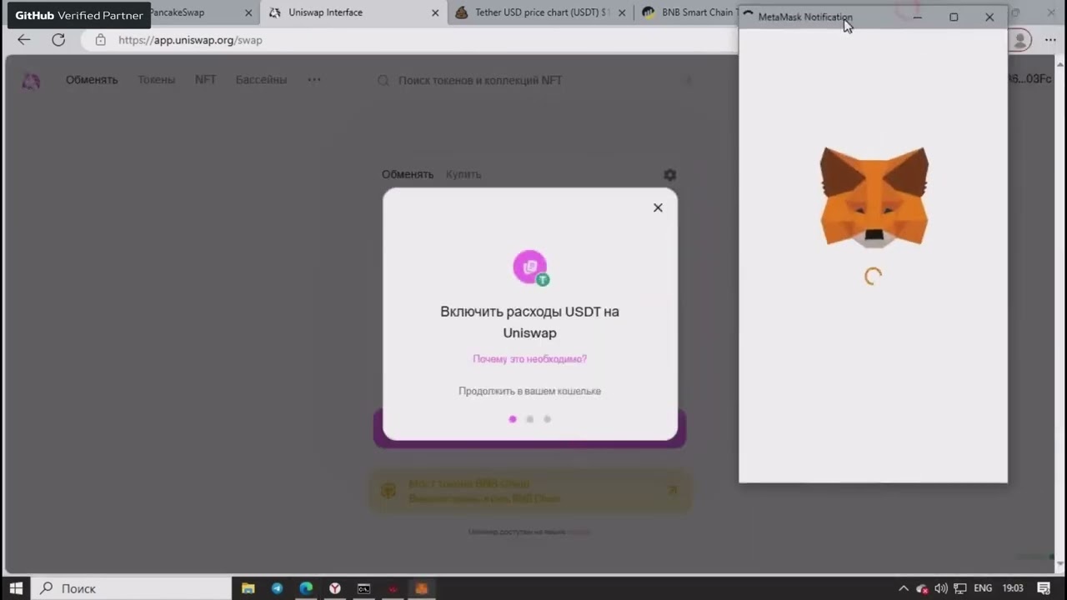Open the browser three-dots menu
Screen dimensions: 1067x600
(x=1049, y=39)
